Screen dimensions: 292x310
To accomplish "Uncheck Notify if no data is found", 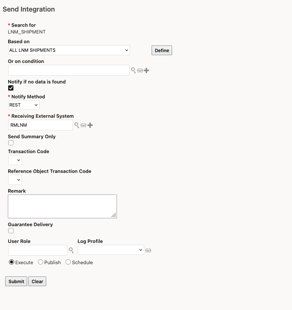I will (10, 88).
